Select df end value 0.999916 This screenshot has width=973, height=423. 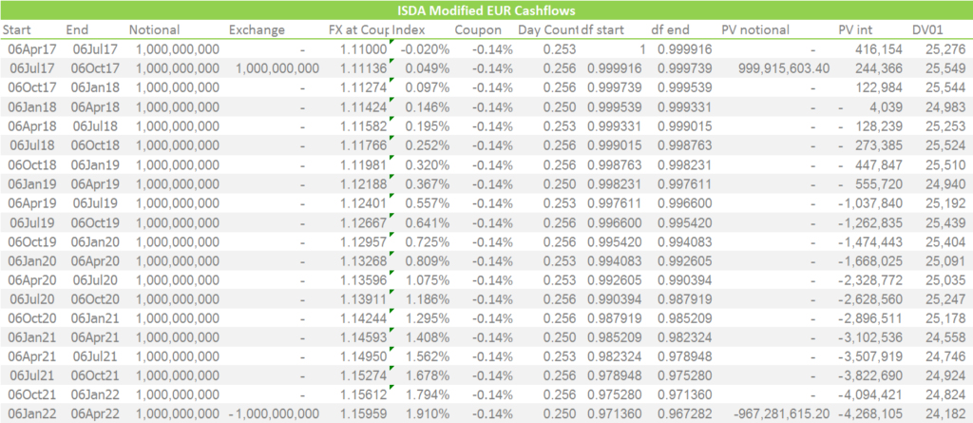point(685,49)
